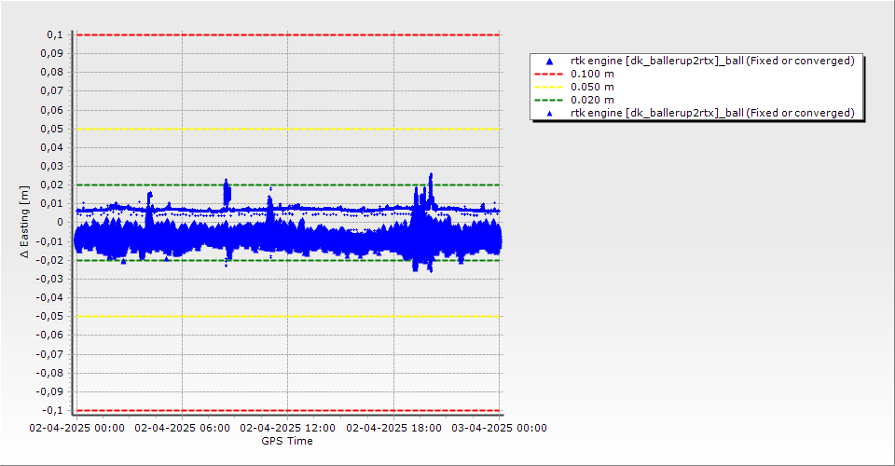Click the '-0,08' y-axis tick label
This screenshot has height=466, width=895.
point(50,373)
